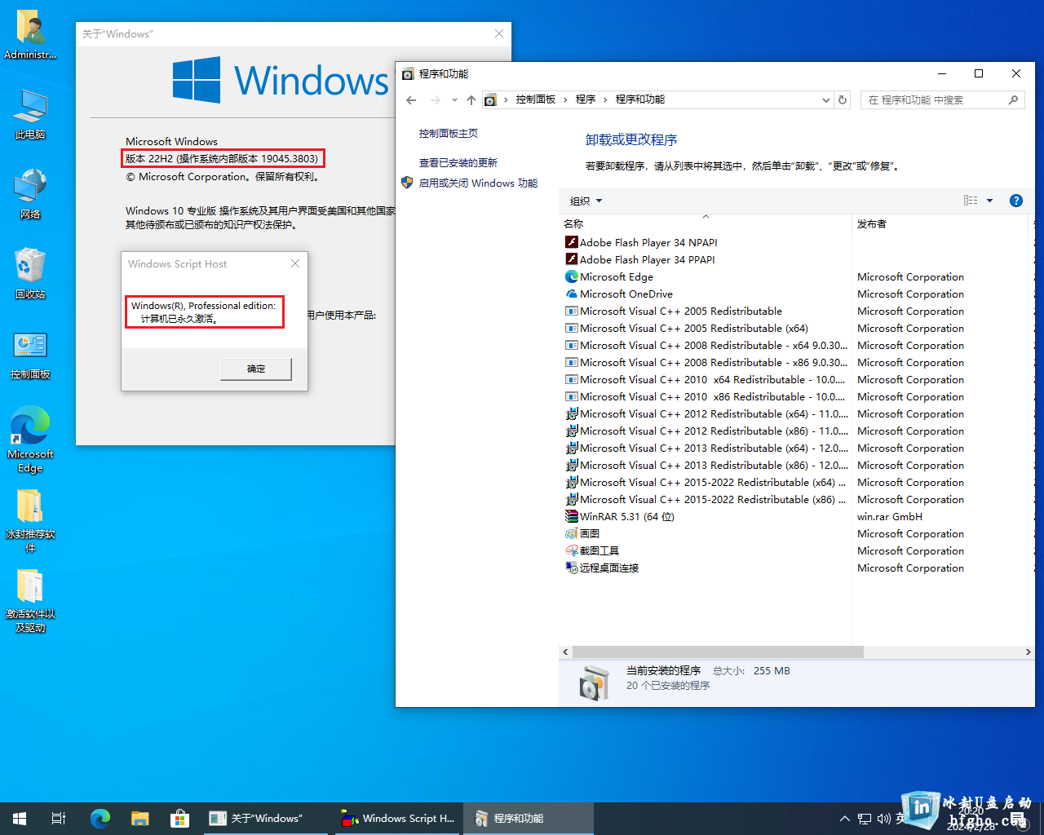Open recent locations dropdown arrow
This screenshot has width=1044, height=835.
(454, 99)
